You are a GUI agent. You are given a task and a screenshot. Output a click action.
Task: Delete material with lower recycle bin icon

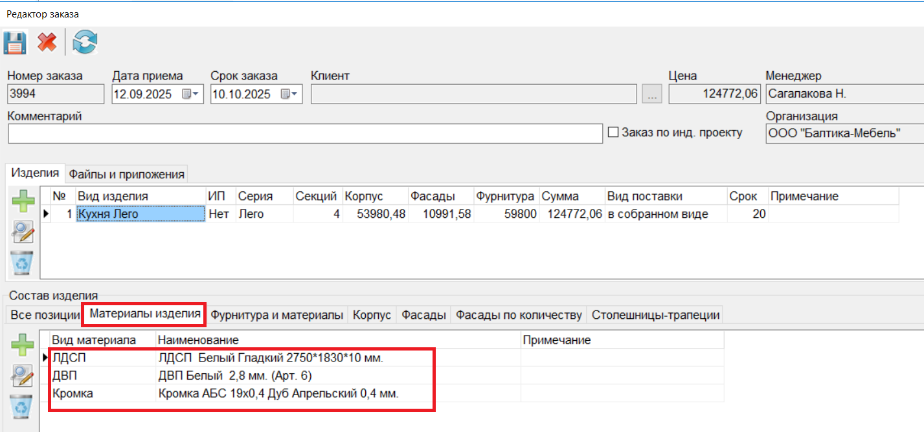click(23, 406)
